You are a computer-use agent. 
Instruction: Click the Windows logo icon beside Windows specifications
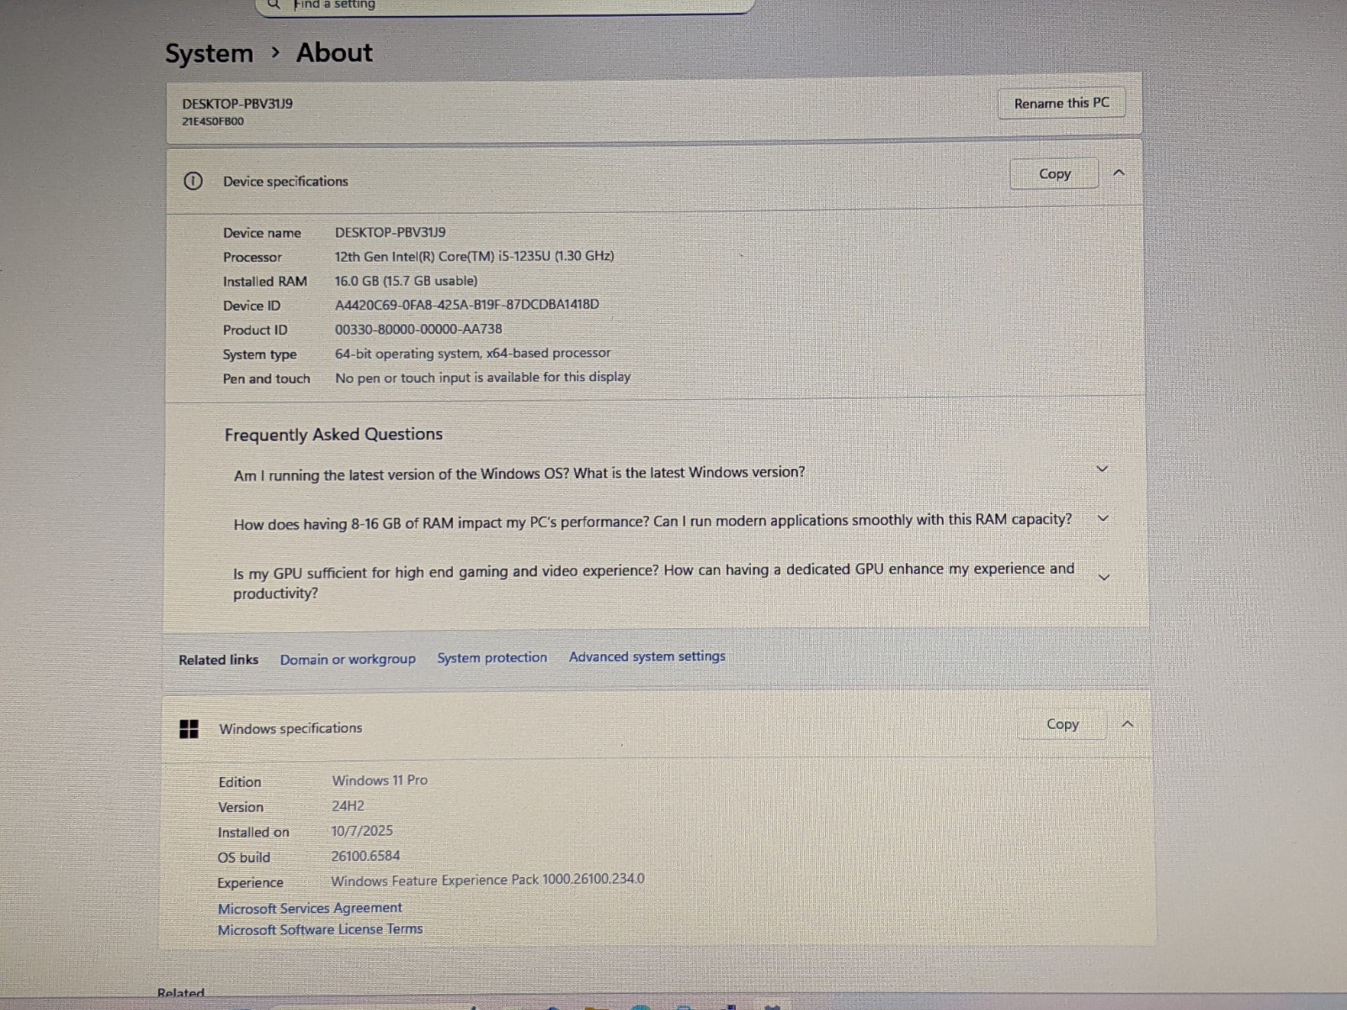[189, 729]
